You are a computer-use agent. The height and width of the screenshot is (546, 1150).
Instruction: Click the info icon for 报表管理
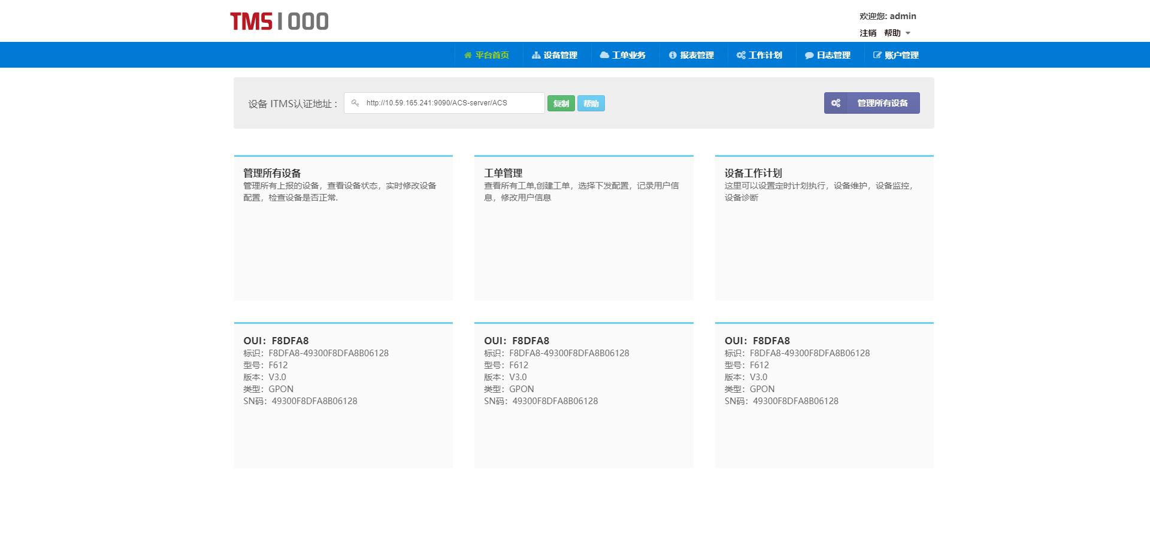coord(673,55)
